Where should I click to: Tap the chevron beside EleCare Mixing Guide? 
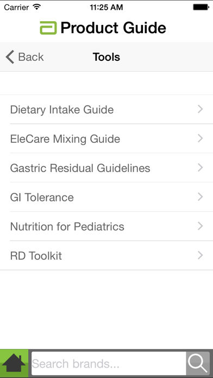click(x=200, y=138)
